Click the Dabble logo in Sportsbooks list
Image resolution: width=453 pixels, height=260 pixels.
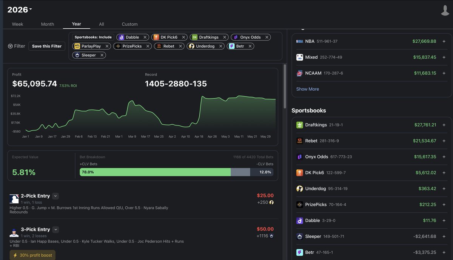tap(300, 220)
